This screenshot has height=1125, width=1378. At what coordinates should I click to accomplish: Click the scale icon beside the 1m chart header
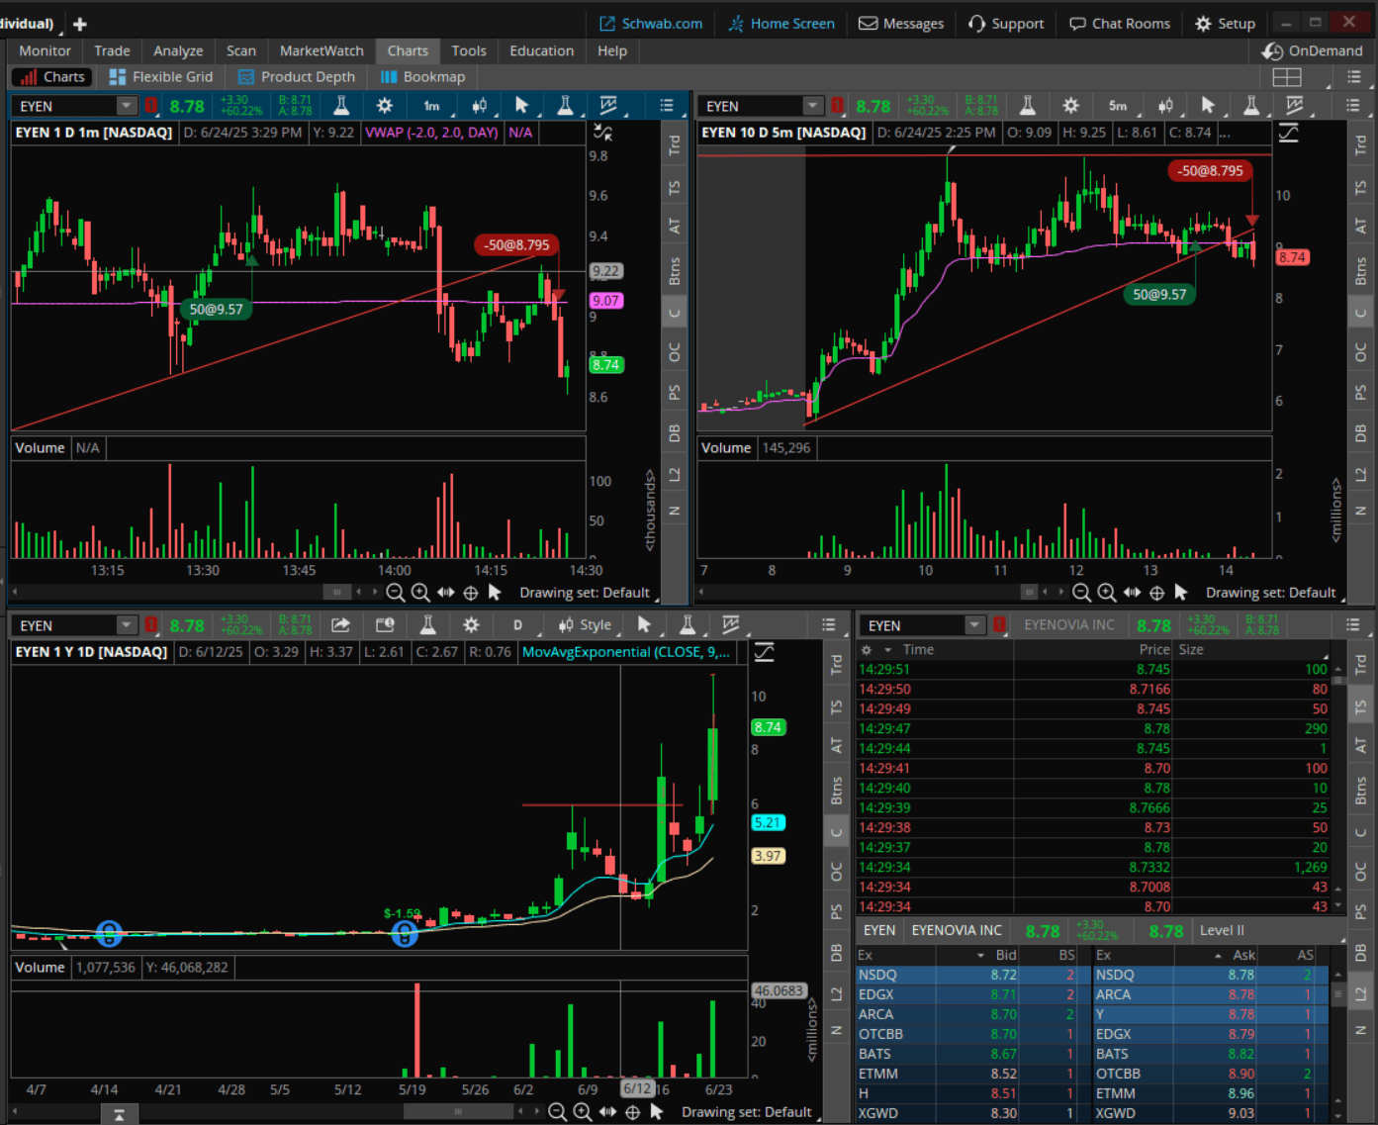(602, 133)
